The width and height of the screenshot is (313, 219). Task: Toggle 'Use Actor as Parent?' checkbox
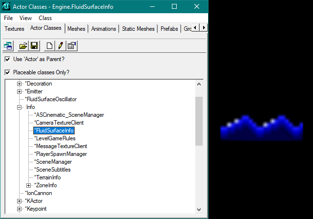coord(7,59)
